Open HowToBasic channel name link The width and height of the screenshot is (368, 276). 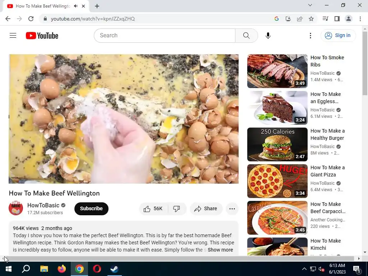pyautogui.click(x=43, y=205)
